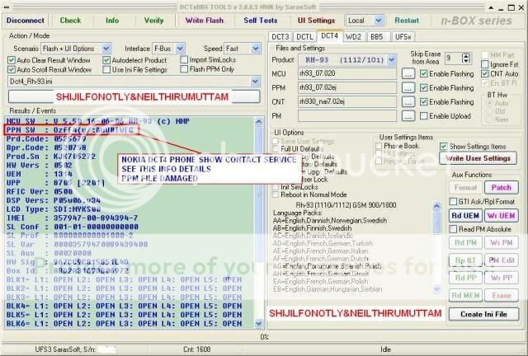Click language packs list scroll up arrow
The image size is (528, 356).
tap(436, 206)
